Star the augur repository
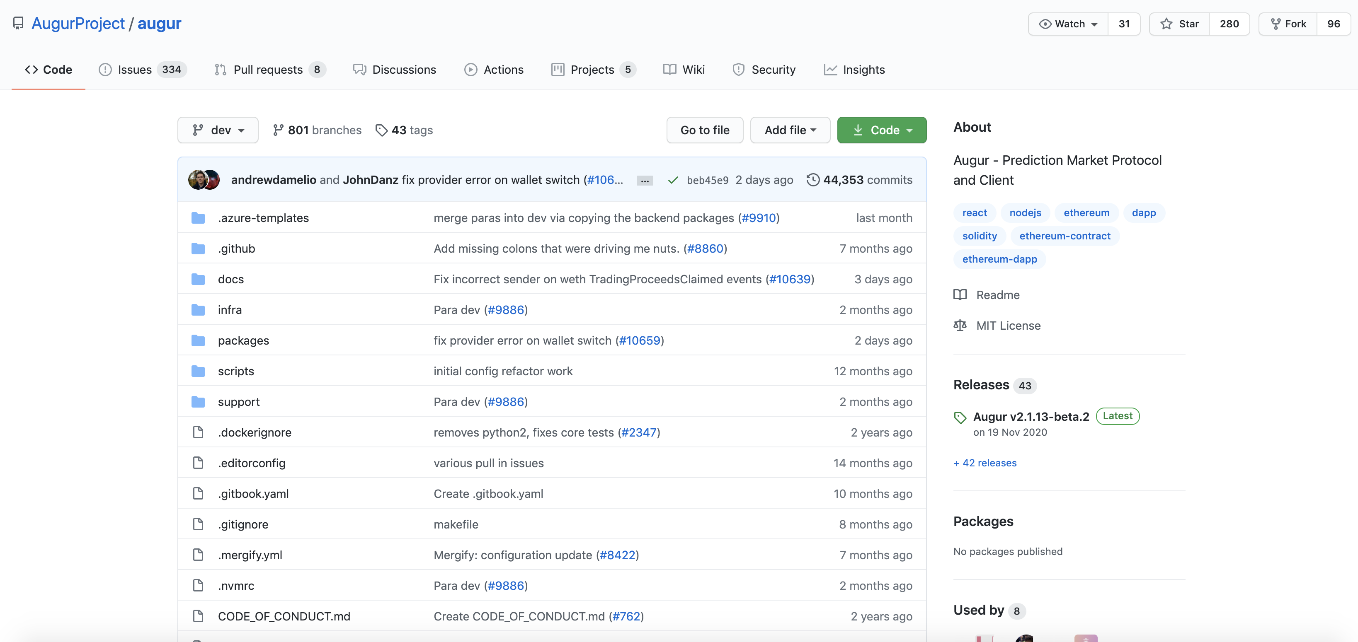The image size is (1358, 642). (x=1179, y=24)
